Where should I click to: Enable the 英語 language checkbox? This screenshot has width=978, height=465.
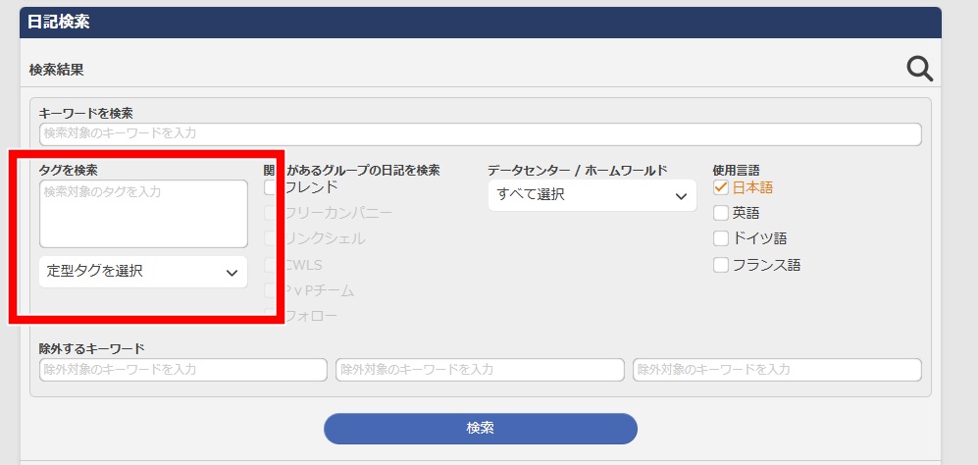[721, 213]
